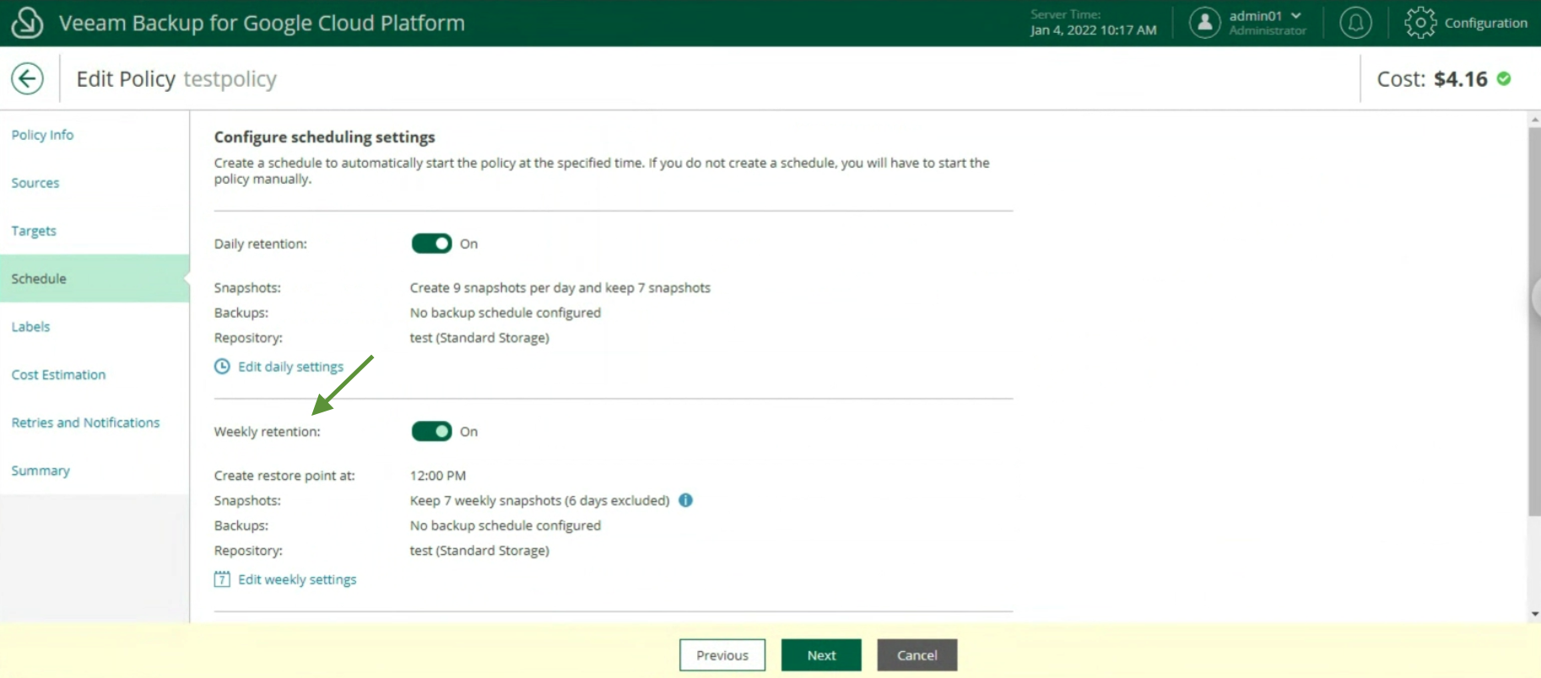The image size is (1541, 678).
Task: Show info tooltip for weekly snapshots
Action: click(x=685, y=500)
